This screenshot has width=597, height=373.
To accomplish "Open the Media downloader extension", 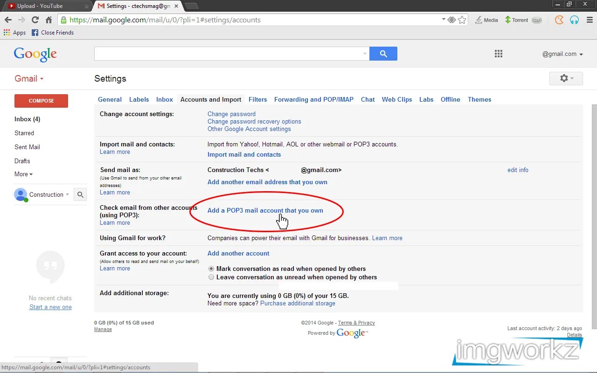I will point(486,20).
